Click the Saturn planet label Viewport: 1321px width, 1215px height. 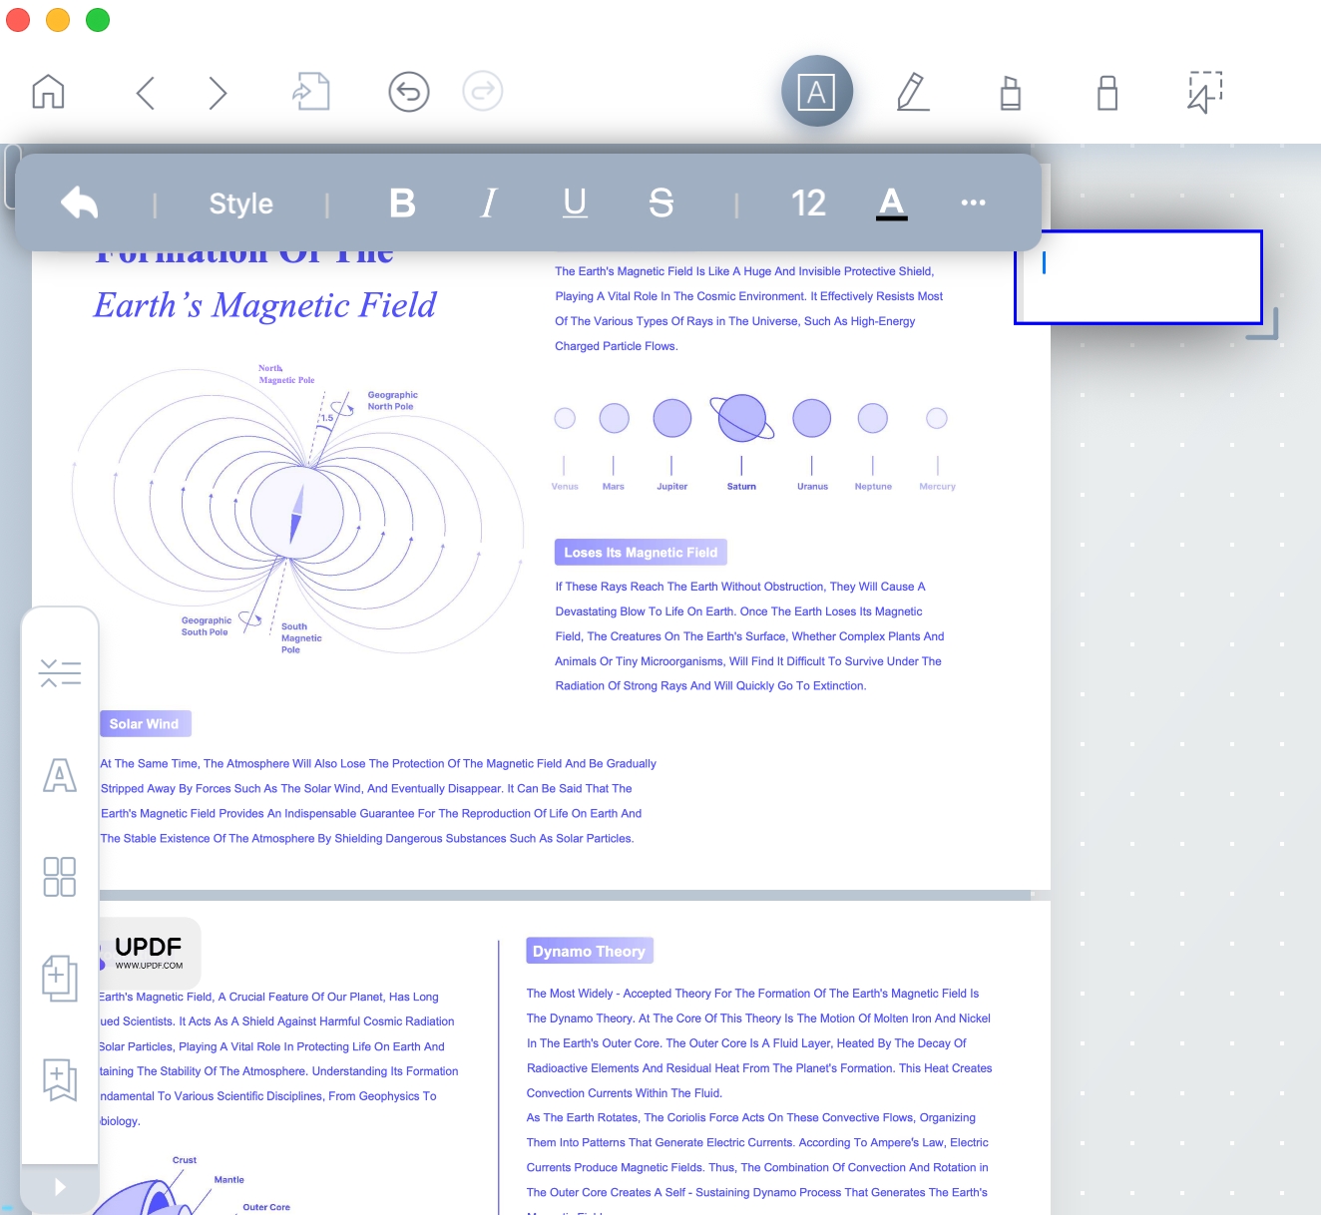[741, 487]
